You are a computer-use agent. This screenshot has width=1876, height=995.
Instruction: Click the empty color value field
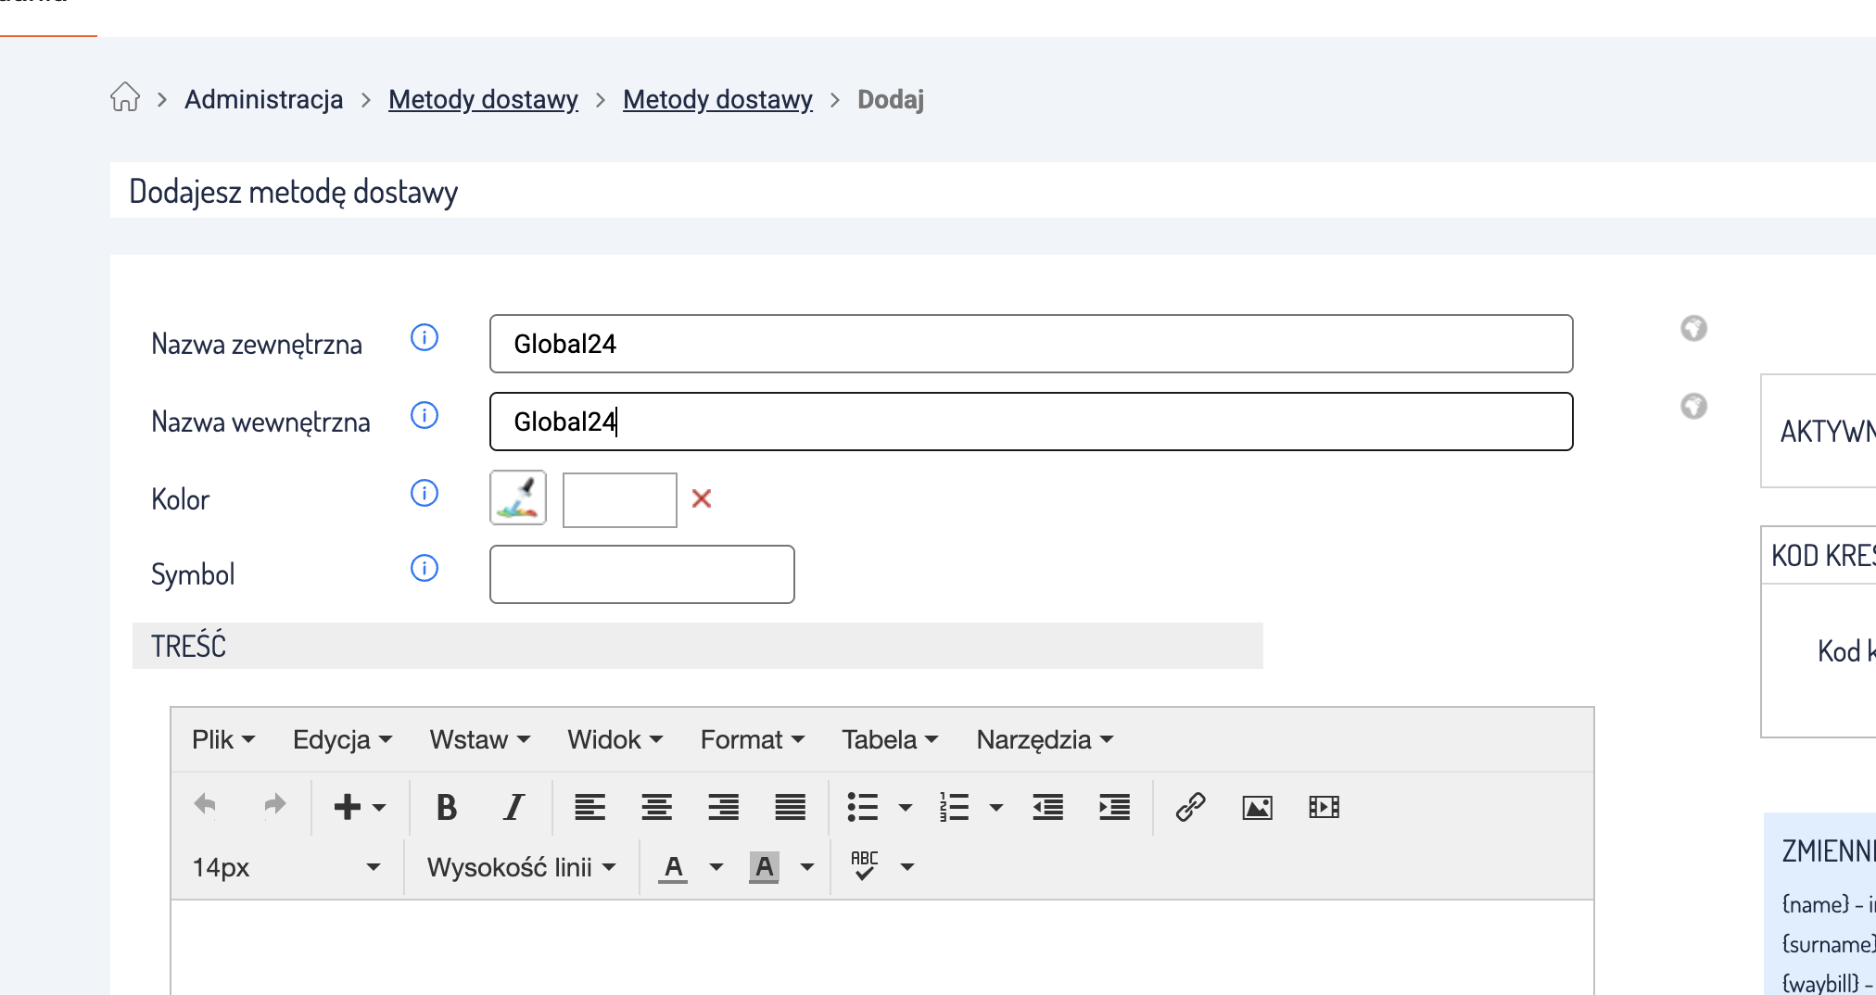tap(619, 500)
